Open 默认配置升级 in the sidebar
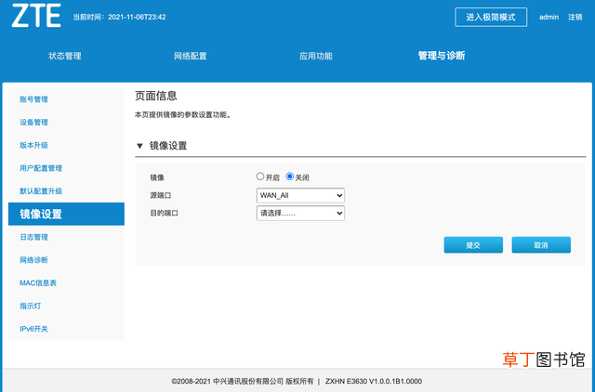595x392 pixels. [x=41, y=191]
